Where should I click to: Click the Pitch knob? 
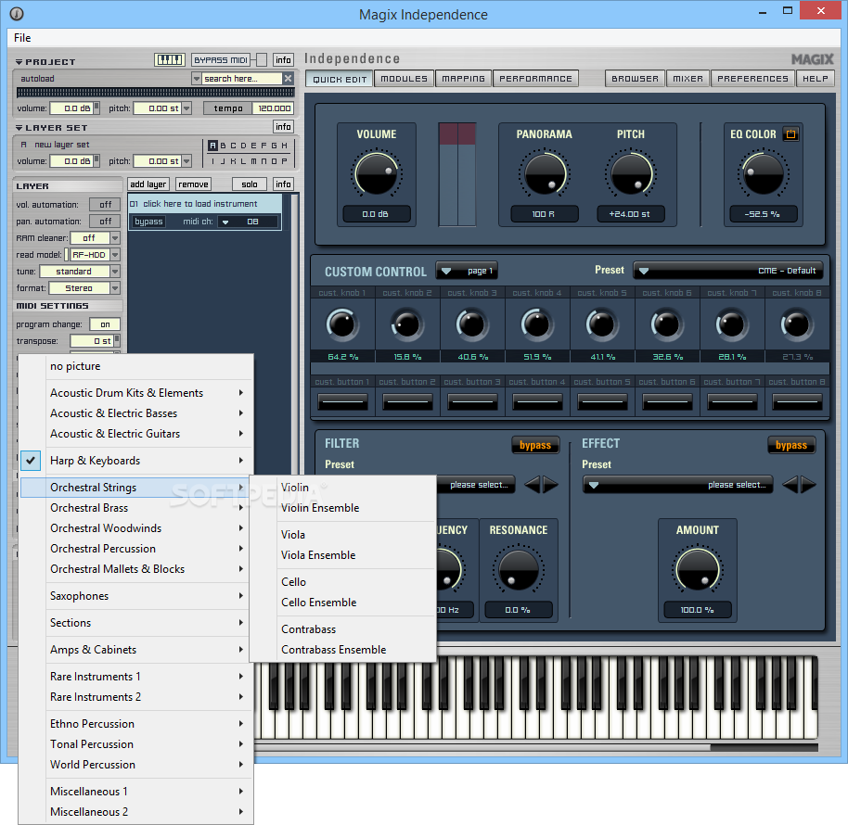630,174
